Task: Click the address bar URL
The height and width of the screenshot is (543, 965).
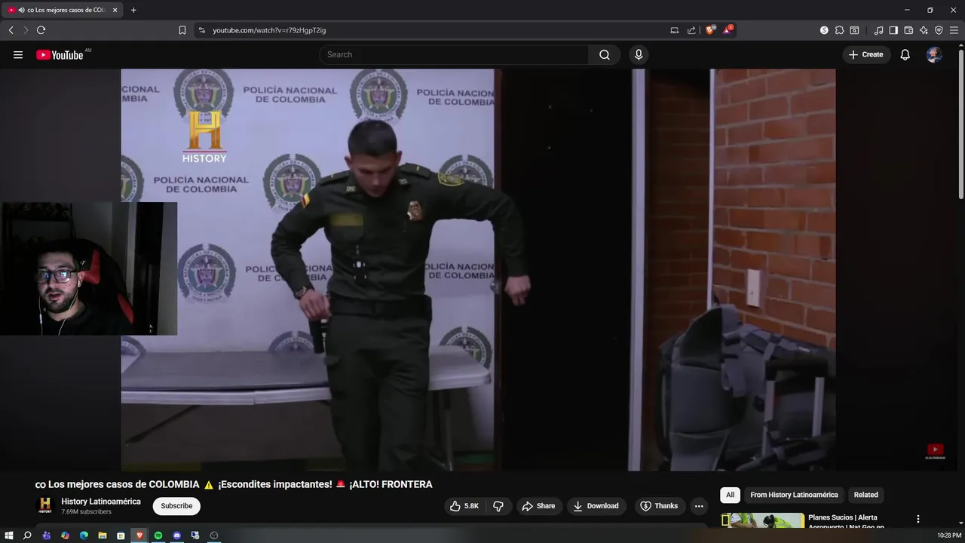Action: tap(269, 30)
